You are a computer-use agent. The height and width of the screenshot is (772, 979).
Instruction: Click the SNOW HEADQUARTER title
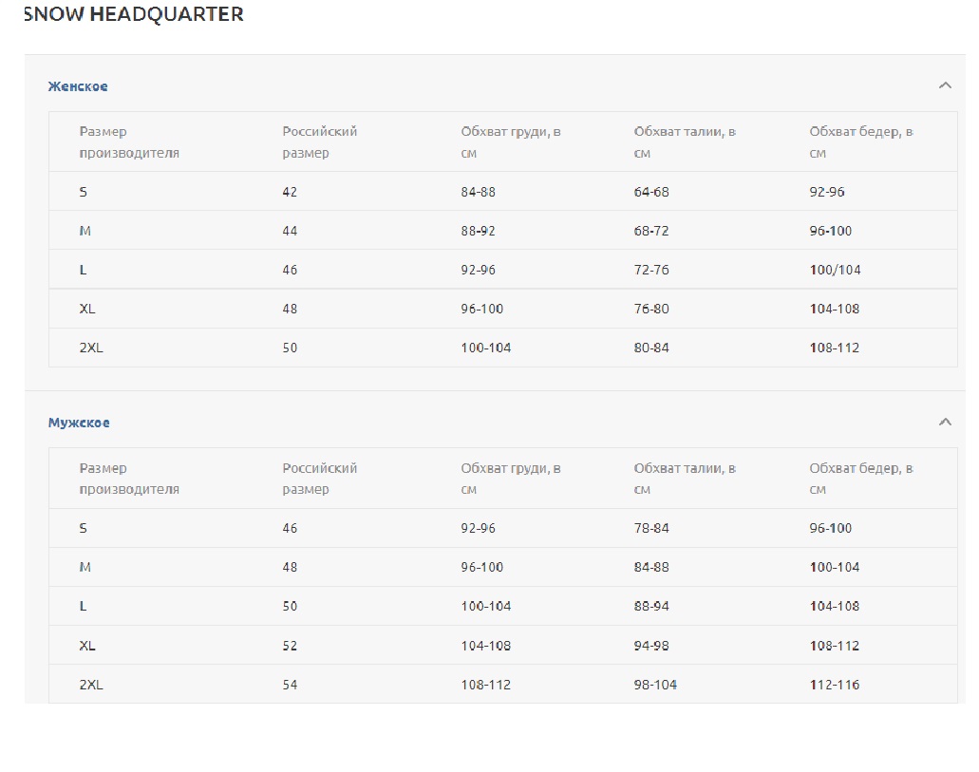133,14
